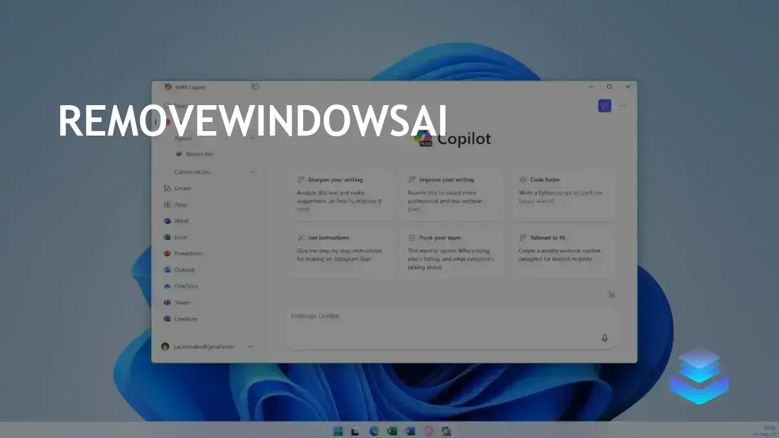The width and height of the screenshot is (779, 438).
Task: Open account ellipsis menu beside the email
Action: (x=251, y=347)
